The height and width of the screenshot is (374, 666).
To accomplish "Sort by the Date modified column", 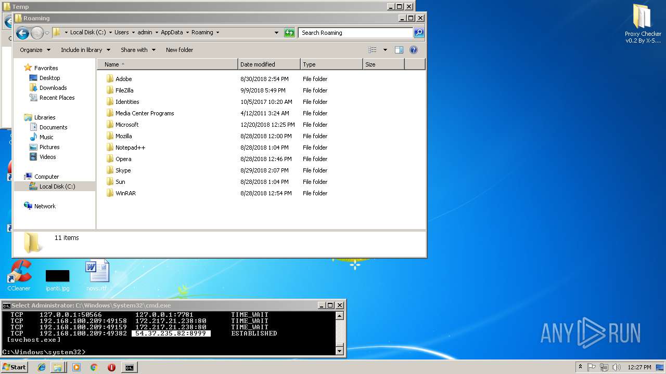I will [x=269, y=64].
